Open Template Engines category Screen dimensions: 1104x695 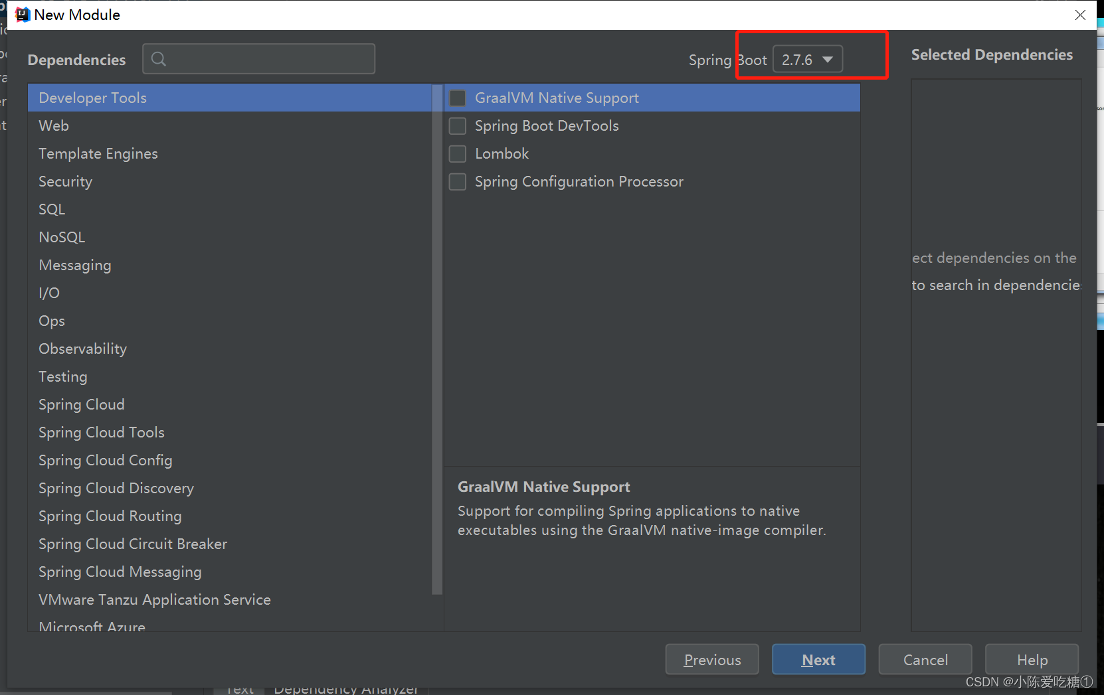pos(230,153)
